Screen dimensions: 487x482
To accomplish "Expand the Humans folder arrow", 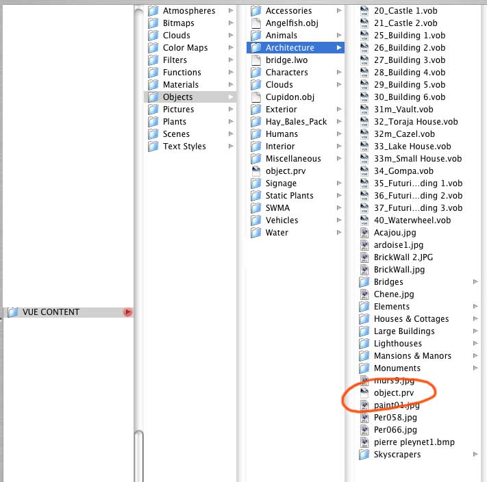I will coord(339,134).
